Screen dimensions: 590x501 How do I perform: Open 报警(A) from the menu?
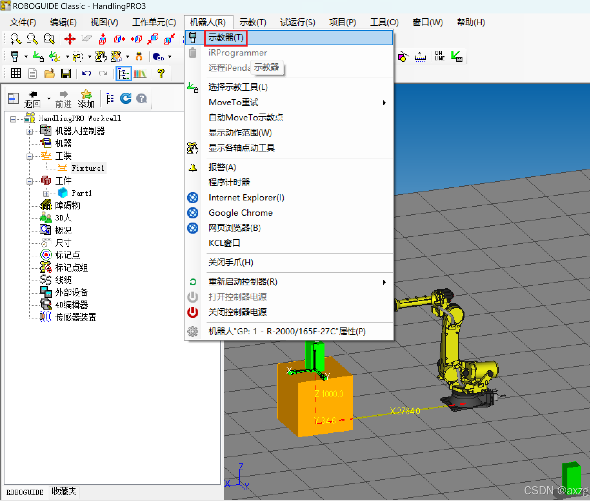tap(289, 167)
